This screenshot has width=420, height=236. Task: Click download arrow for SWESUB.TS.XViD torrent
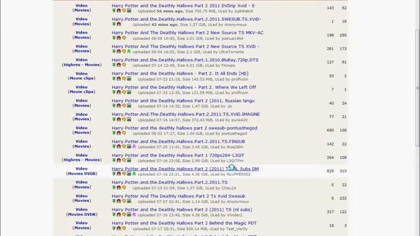coord(114,24)
